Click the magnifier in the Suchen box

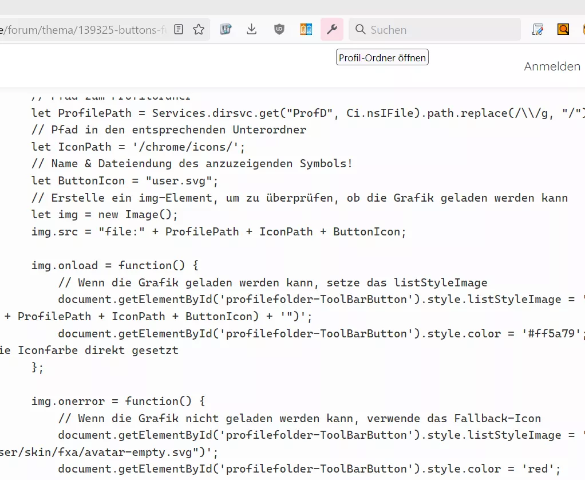point(360,29)
